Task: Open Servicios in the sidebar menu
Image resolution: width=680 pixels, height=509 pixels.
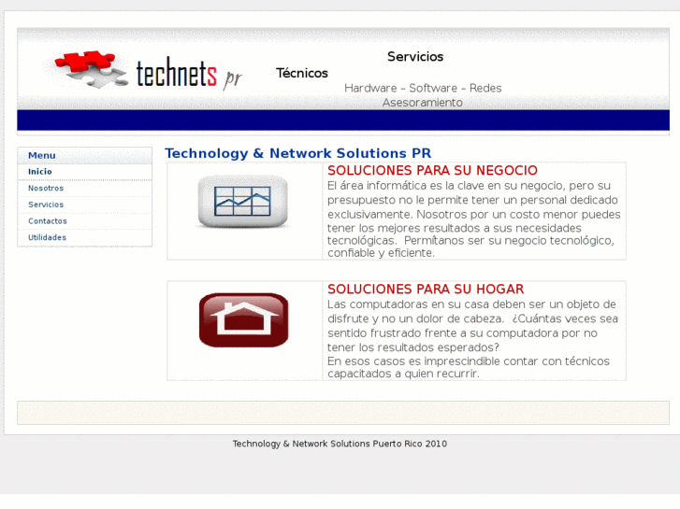Action: 84,205
